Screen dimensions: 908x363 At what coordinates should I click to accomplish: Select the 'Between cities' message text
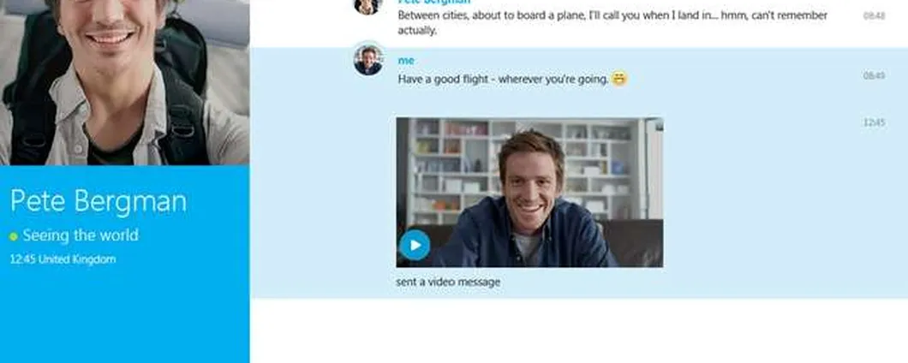click(x=612, y=22)
